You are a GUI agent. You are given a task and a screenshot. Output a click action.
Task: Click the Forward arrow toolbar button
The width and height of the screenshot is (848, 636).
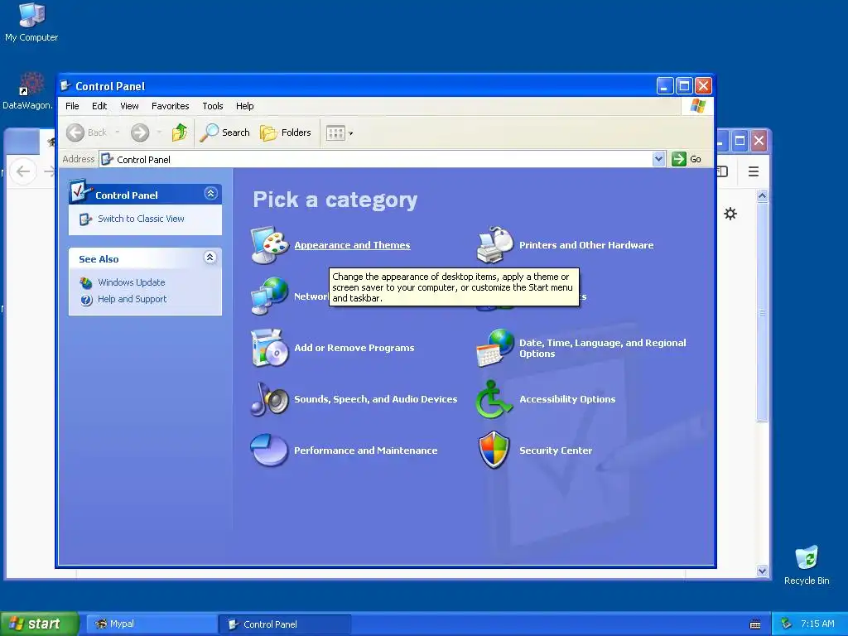(139, 132)
